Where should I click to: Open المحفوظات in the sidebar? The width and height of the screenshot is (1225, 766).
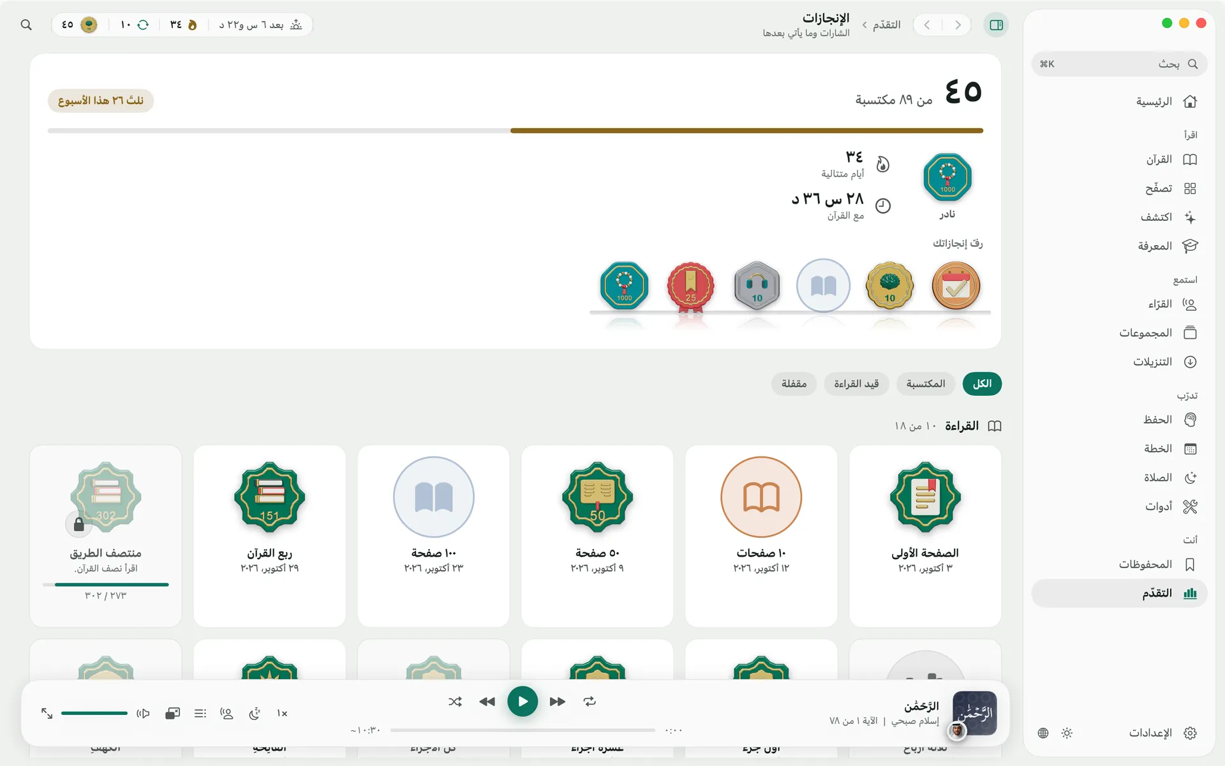click(x=1119, y=564)
